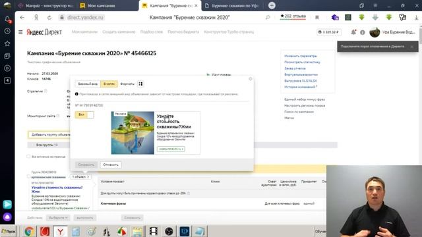The height and width of the screenshot is (237, 422).
Task: Click the magnifier icon in the address bar
Action: coord(268,18)
